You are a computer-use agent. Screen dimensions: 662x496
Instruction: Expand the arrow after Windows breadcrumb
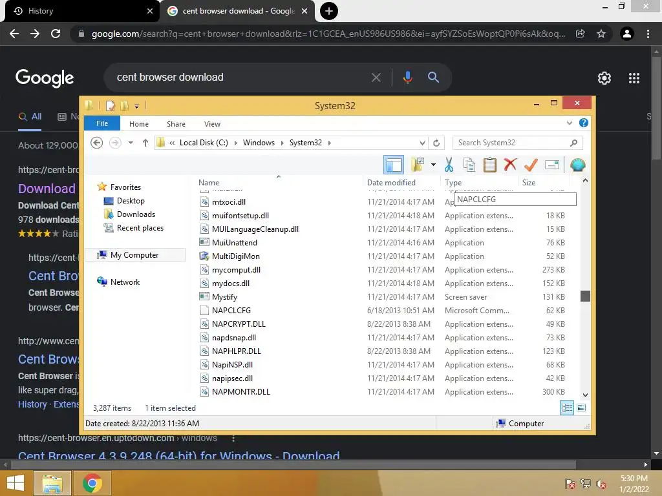[x=283, y=143]
